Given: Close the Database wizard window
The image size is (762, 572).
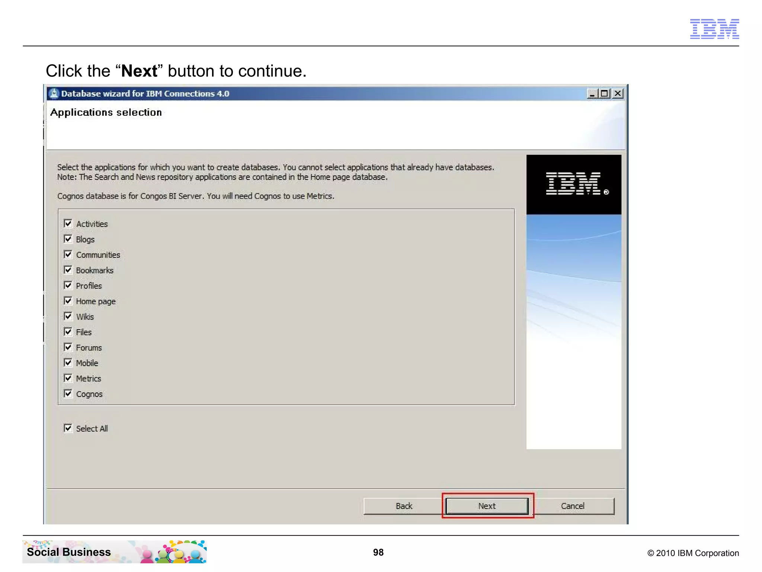Looking at the screenshot, I should [x=618, y=93].
